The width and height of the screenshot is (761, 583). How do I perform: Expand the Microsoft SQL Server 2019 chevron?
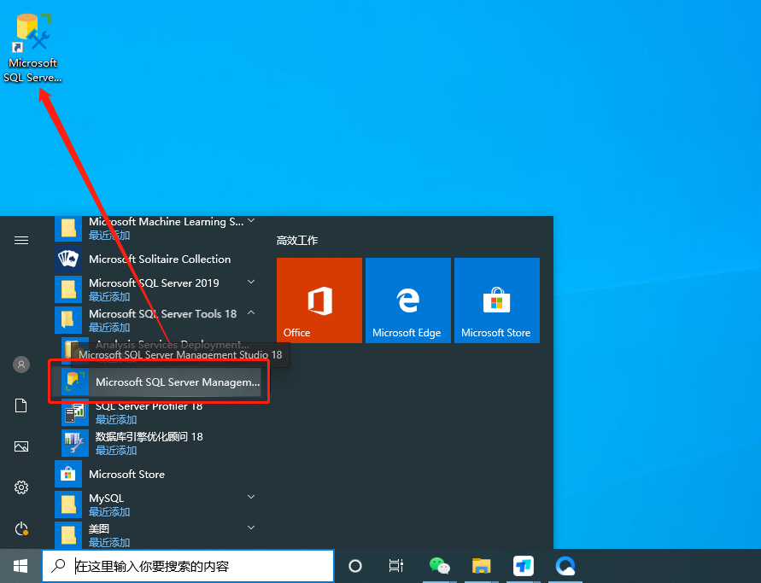251,282
